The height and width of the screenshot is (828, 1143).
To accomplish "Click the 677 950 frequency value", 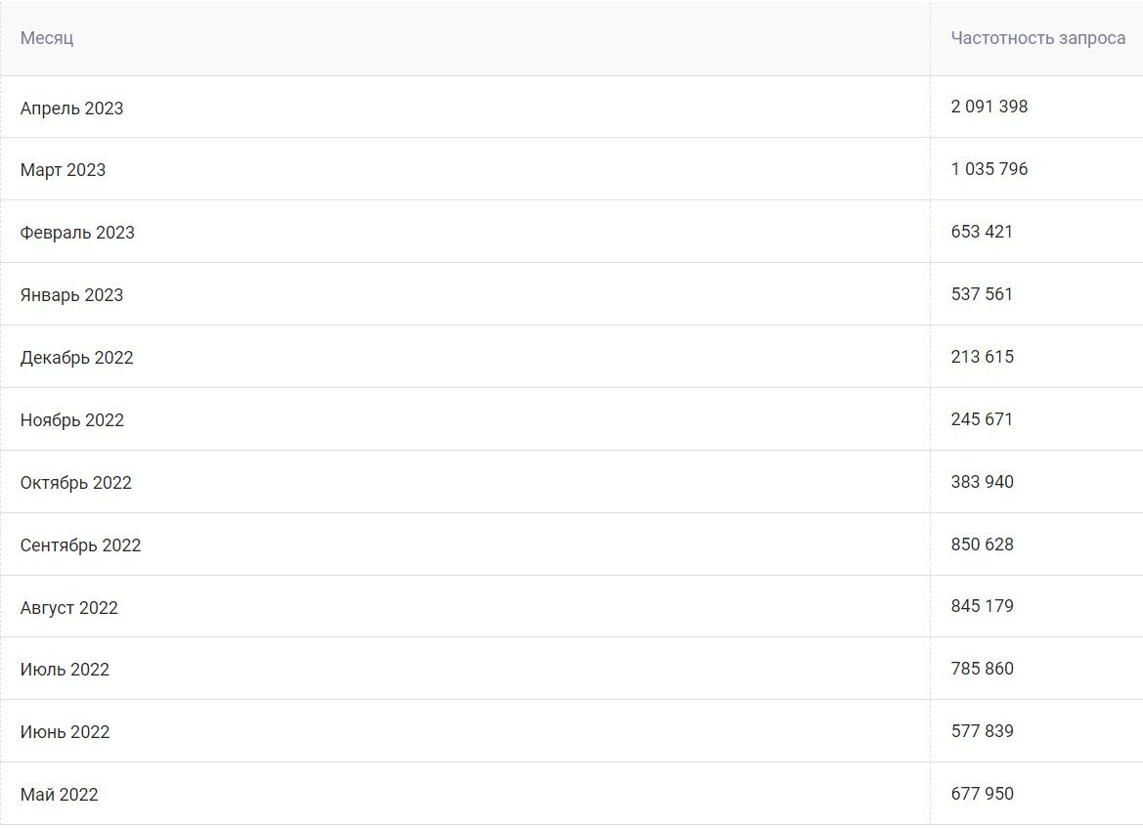I will tap(982, 794).
